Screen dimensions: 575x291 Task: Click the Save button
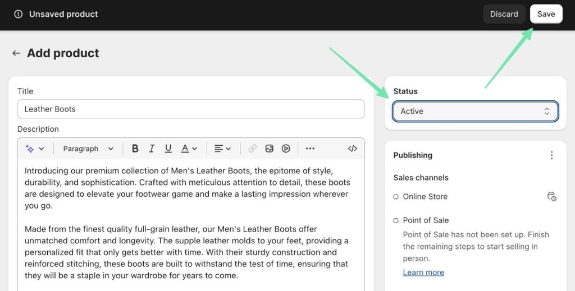coord(546,14)
